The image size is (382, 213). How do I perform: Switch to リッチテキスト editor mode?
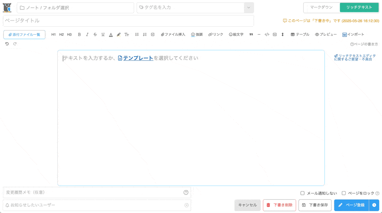359,8
